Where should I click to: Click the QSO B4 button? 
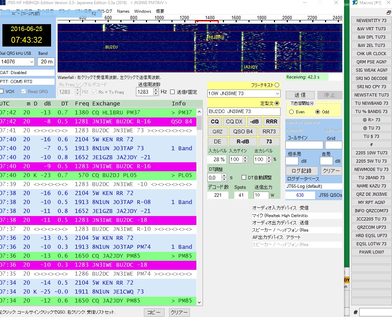(x=243, y=132)
